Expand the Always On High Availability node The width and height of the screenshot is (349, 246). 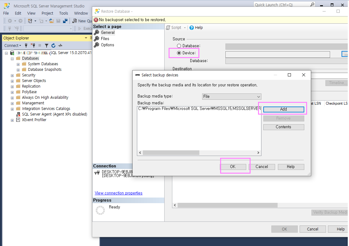12,98
